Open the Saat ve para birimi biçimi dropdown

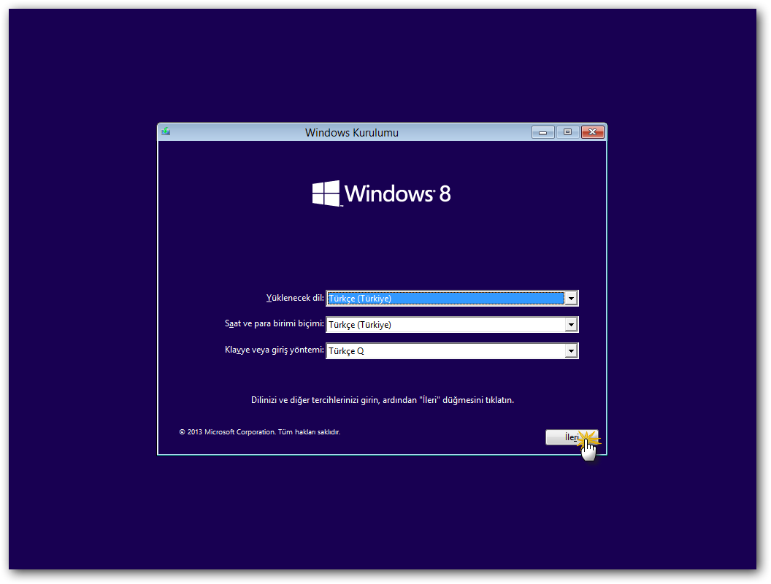(572, 324)
